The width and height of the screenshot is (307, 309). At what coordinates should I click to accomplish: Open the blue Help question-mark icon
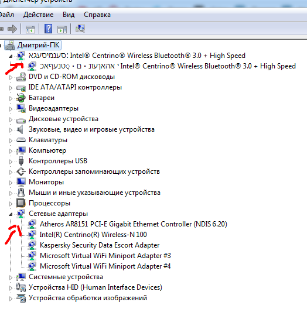tap(48, 29)
